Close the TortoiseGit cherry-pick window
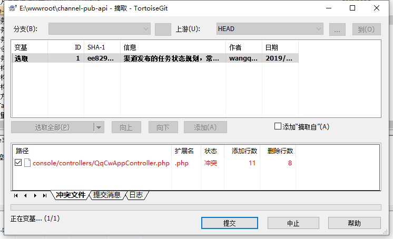Screen dimensions: 393x239 [377, 8]
